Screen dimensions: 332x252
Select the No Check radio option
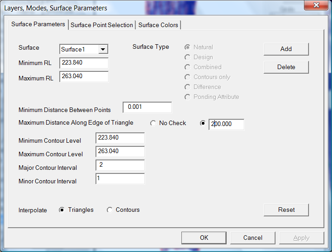[x=153, y=123]
